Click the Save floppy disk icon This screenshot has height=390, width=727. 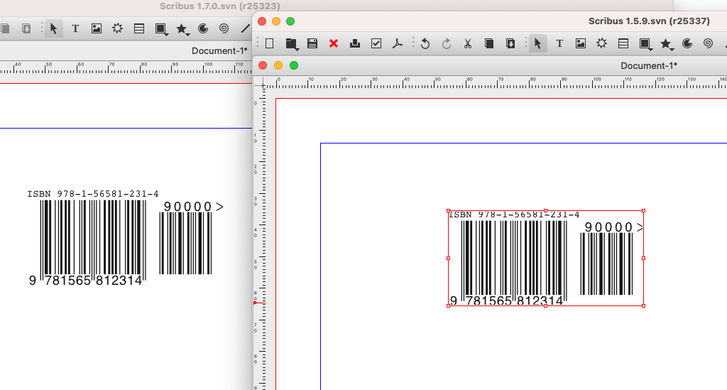312,43
